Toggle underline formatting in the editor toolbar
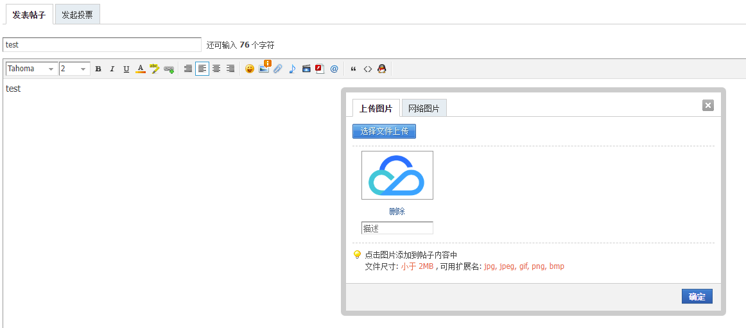 (126, 69)
